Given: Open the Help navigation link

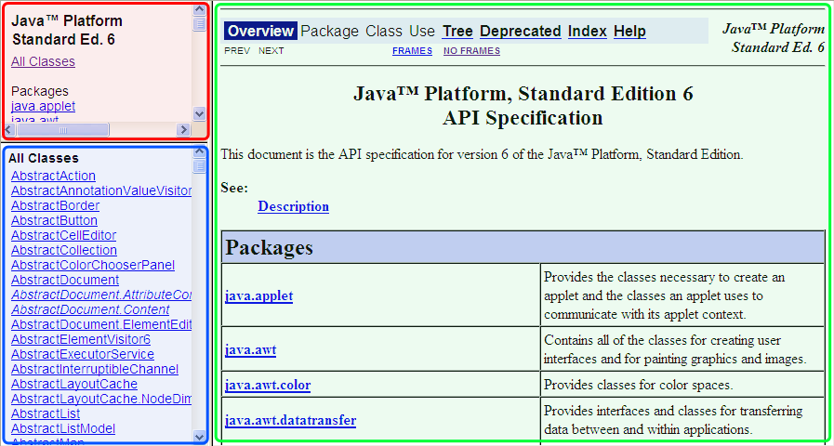Looking at the screenshot, I should pyautogui.click(x=629, y=32).
